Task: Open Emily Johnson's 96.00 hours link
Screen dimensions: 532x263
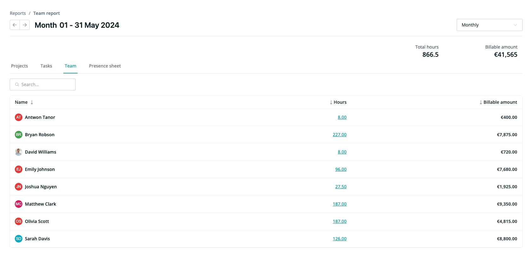Action: [x=341, y=169]
